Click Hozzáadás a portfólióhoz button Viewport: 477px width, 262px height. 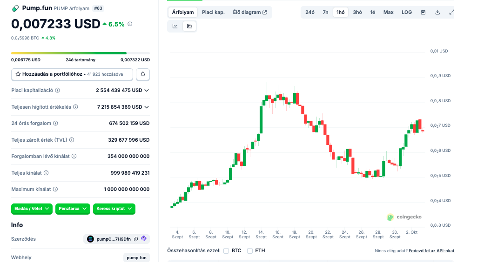pyautogui.click(x=72, y=74)
